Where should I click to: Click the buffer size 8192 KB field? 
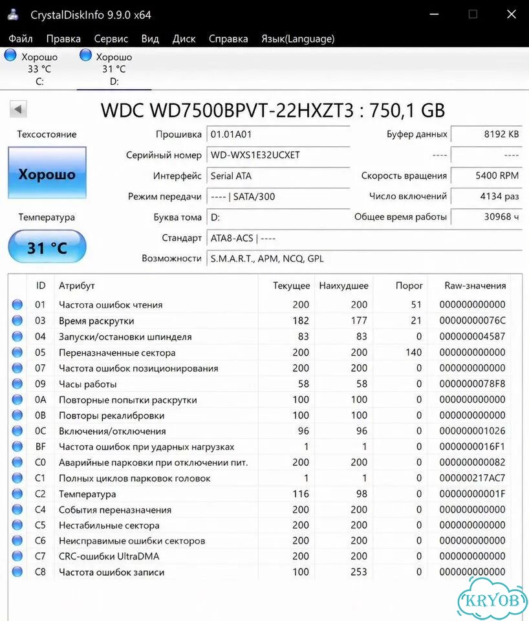486,134
